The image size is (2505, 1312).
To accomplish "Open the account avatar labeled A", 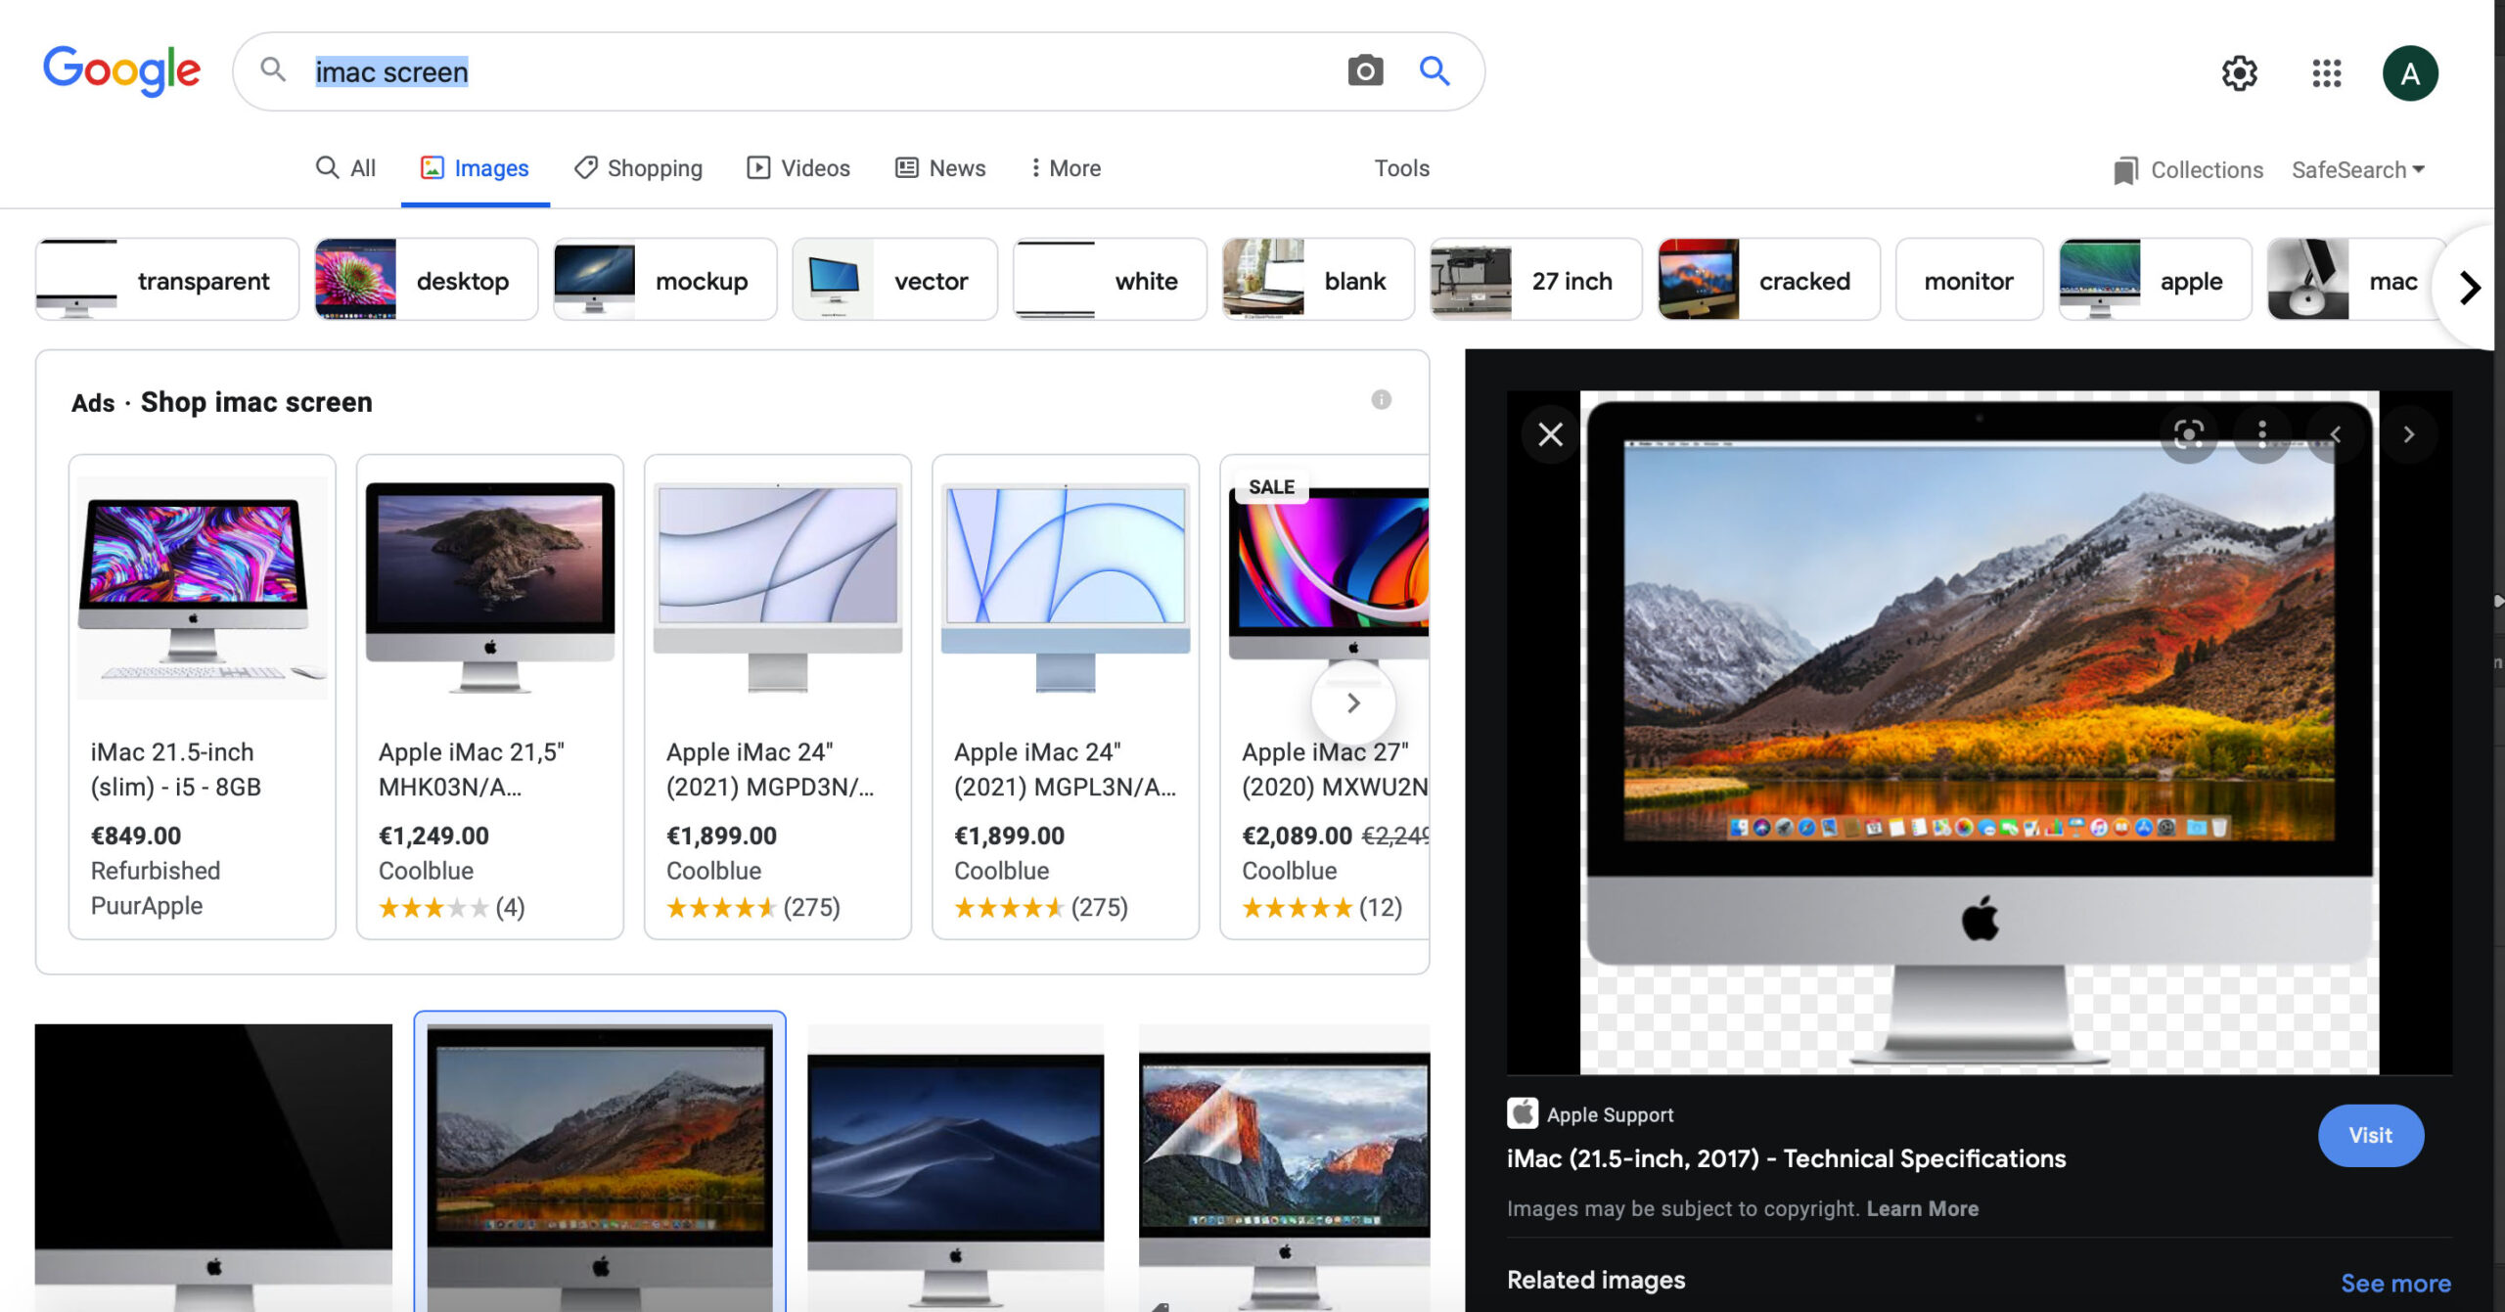I will (x=2409, y=73).
